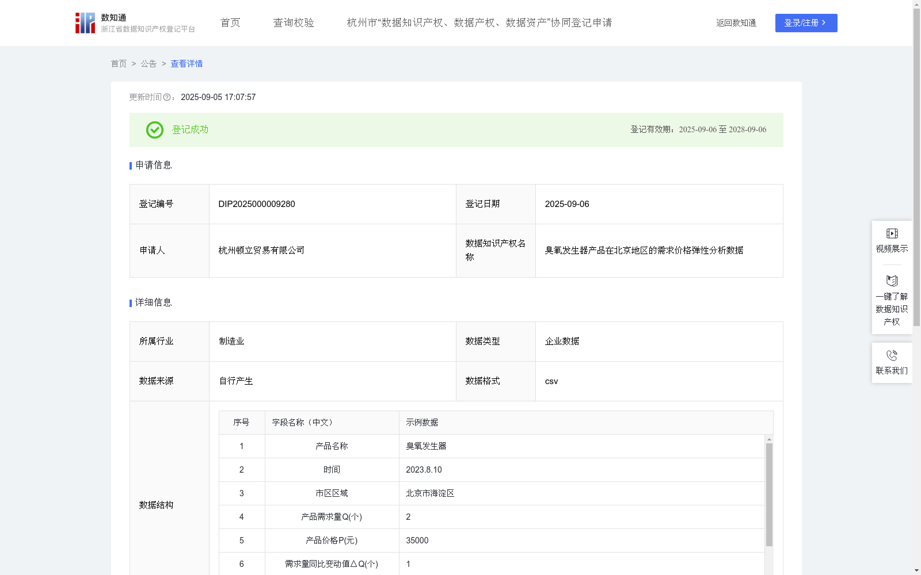The height and width of the screenshot is (575, 921).
Task: Click the green 登记成功 checkmark icon
Action: 154,130
